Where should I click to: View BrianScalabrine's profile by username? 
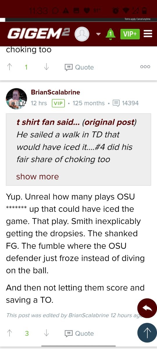pyautogui.click(x=56, y=92)
